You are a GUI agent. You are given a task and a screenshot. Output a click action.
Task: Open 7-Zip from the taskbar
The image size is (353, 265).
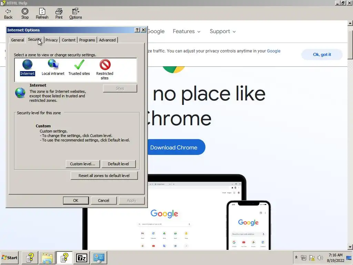(x=82, y=257)
